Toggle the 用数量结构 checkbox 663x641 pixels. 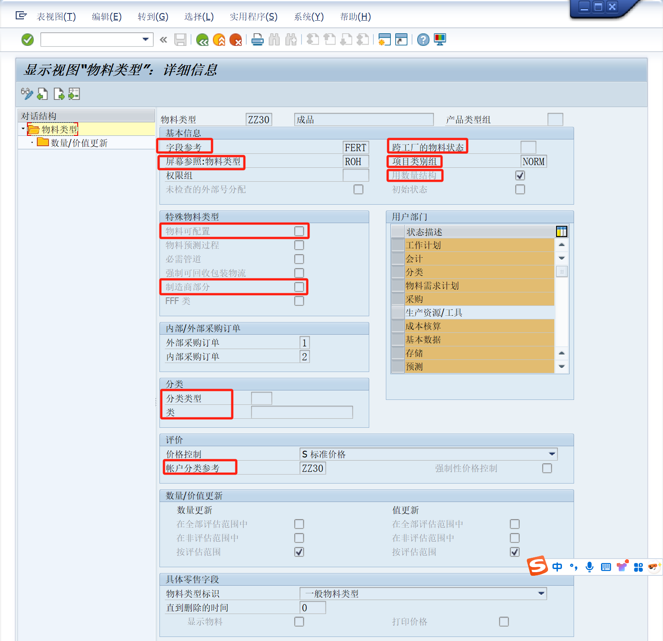(520, 175)
